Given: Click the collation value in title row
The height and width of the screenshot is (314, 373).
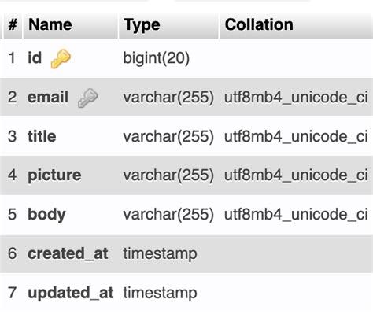Looking at the screenshot, I should (296, 136).
